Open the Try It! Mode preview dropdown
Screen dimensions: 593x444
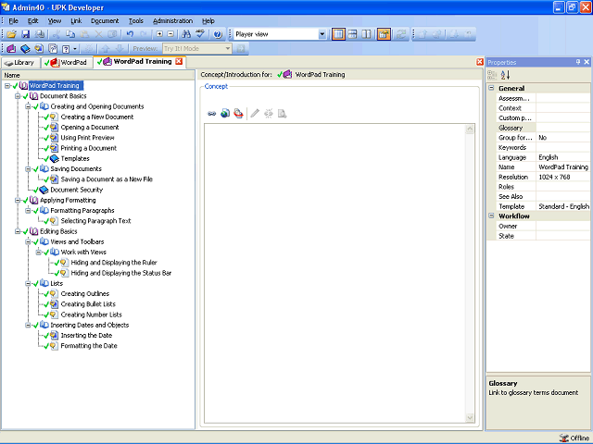(227, 49)
